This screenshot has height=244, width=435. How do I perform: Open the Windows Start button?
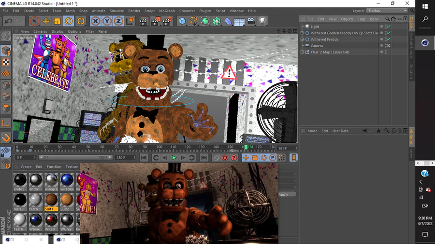pos(425,6)
